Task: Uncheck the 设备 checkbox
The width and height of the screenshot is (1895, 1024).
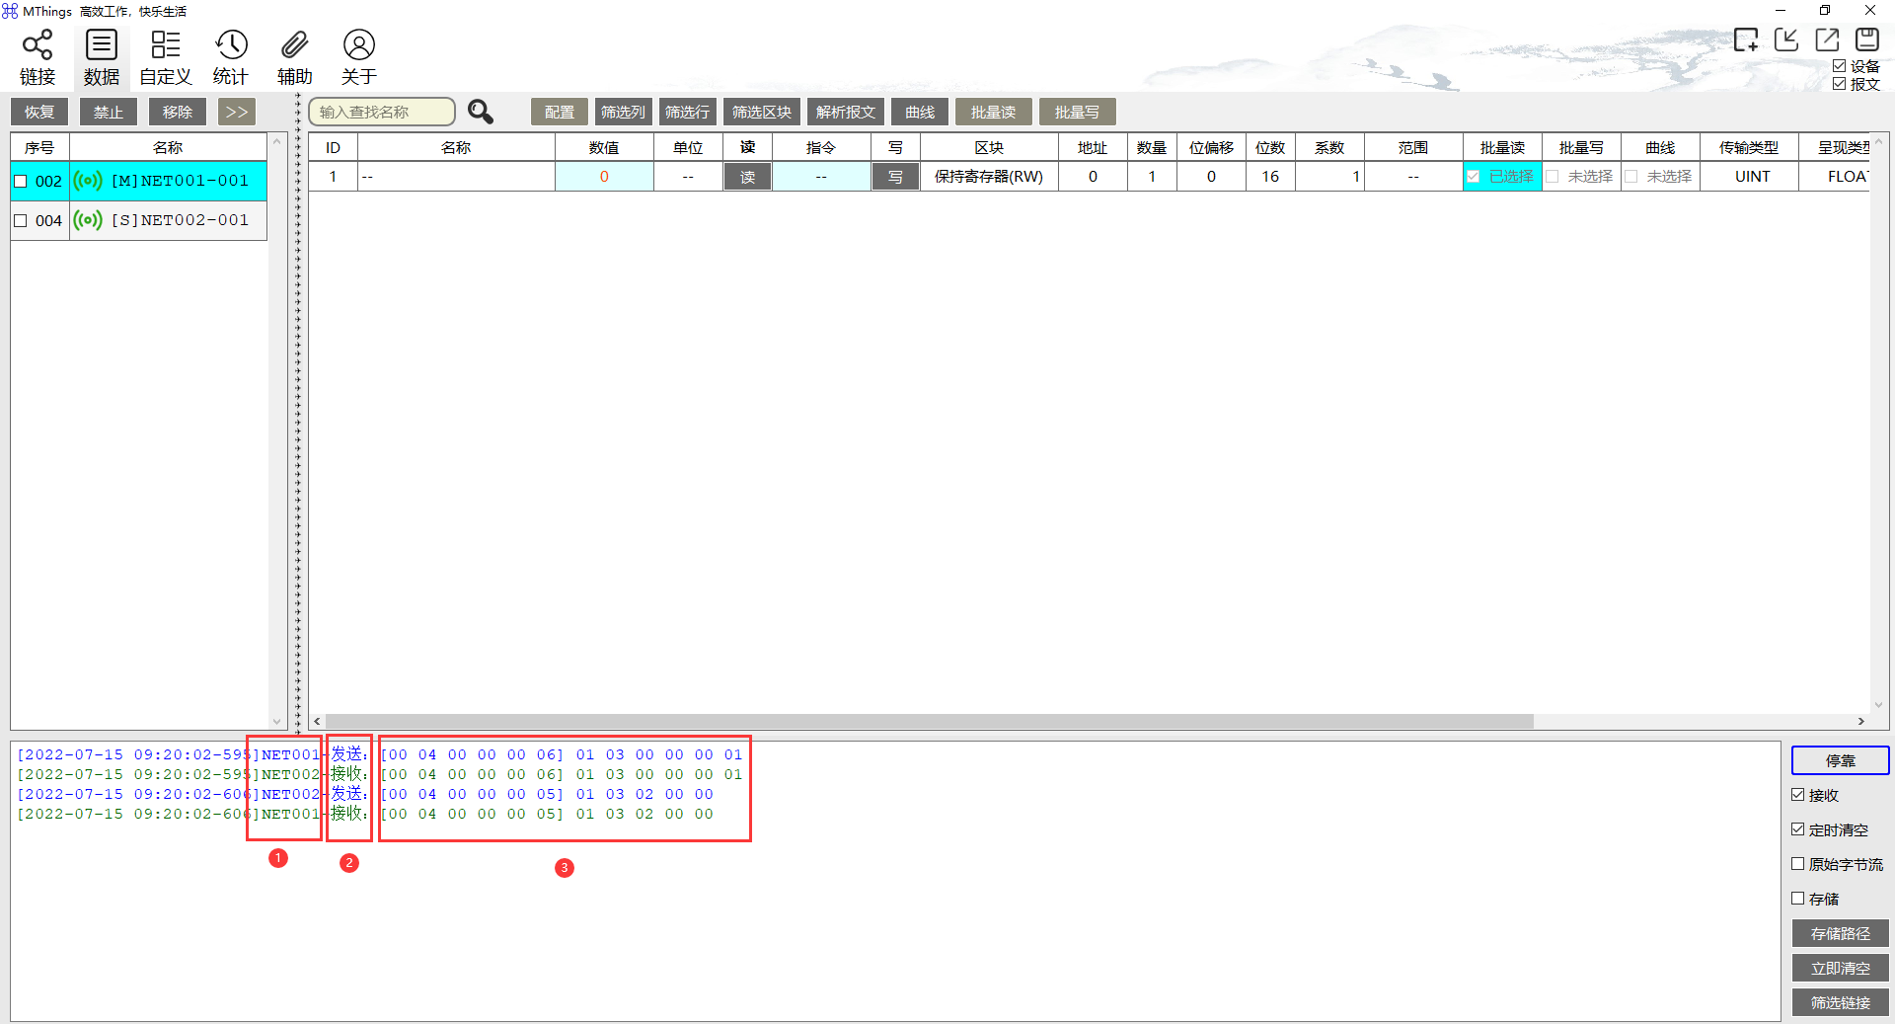Action: pyautogui.click(x=1839, y=66)
